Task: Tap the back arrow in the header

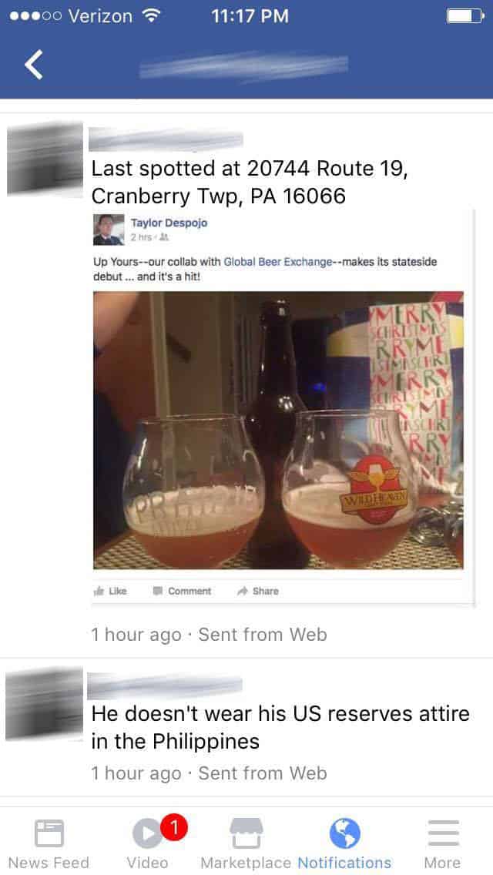Action: point(33,64)
